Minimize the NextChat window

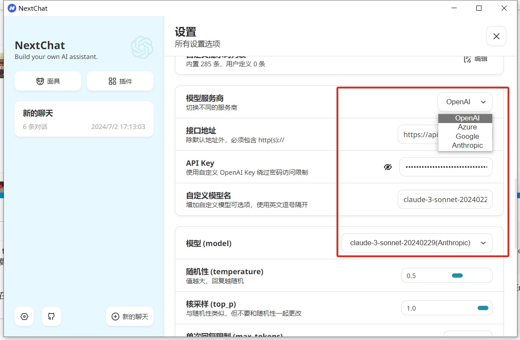tap(454, 8)
